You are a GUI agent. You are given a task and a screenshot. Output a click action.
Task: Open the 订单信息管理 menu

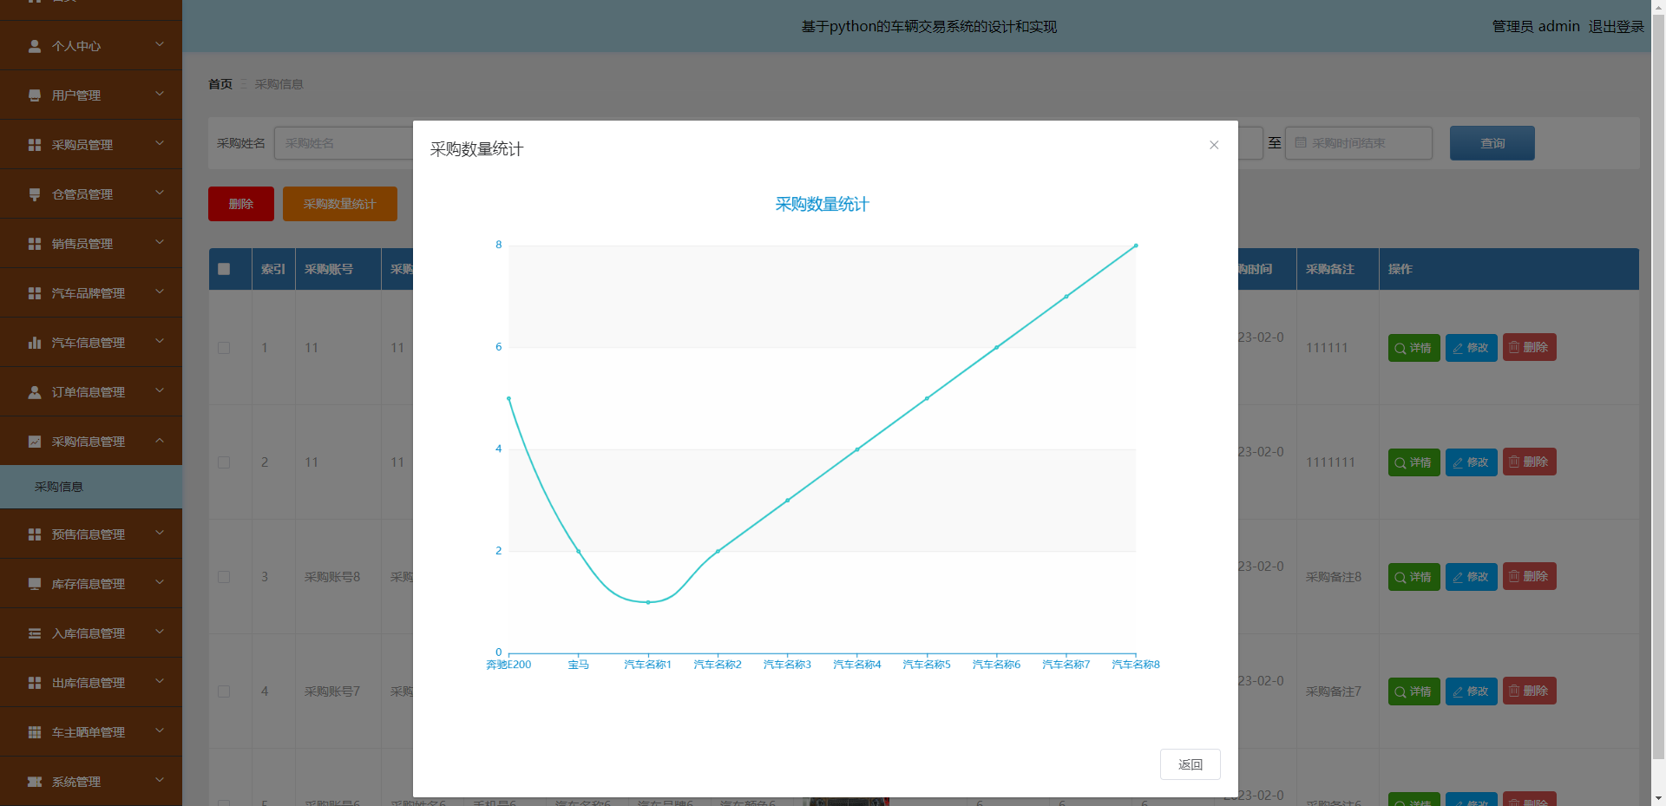point(91,392)
